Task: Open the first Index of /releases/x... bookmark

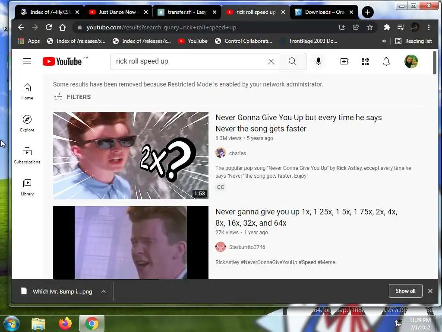Action: click(x=76, y=41)
